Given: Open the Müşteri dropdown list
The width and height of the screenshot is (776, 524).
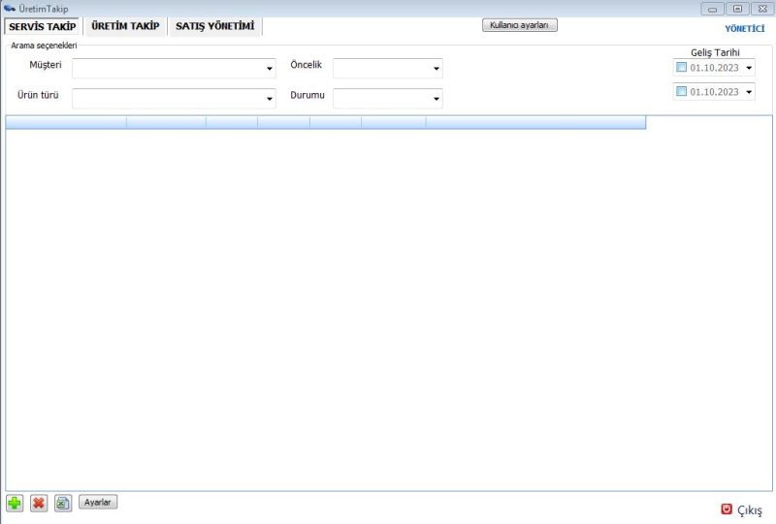Looking at the screenshot, I should pyautogui.click(x=270, y=69).
